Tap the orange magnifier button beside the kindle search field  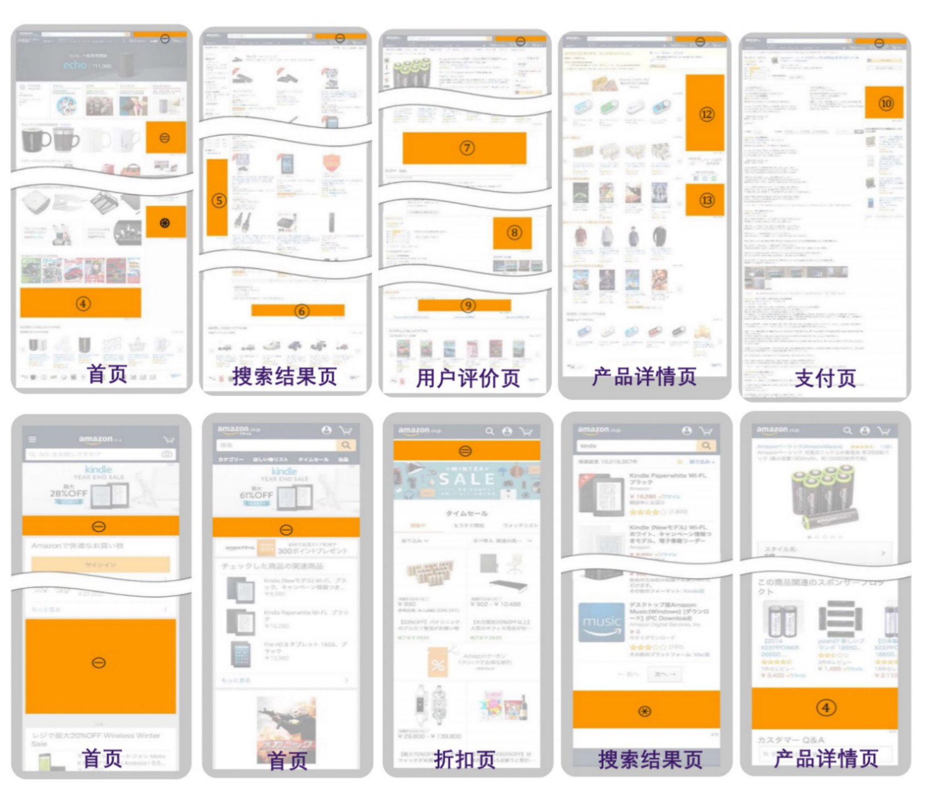coord(706,446)
